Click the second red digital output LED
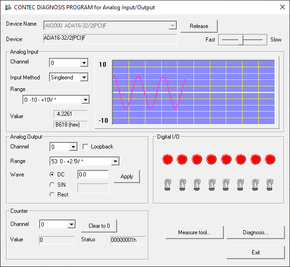Viewport: 290px width, 267px height. coord(182,159)
